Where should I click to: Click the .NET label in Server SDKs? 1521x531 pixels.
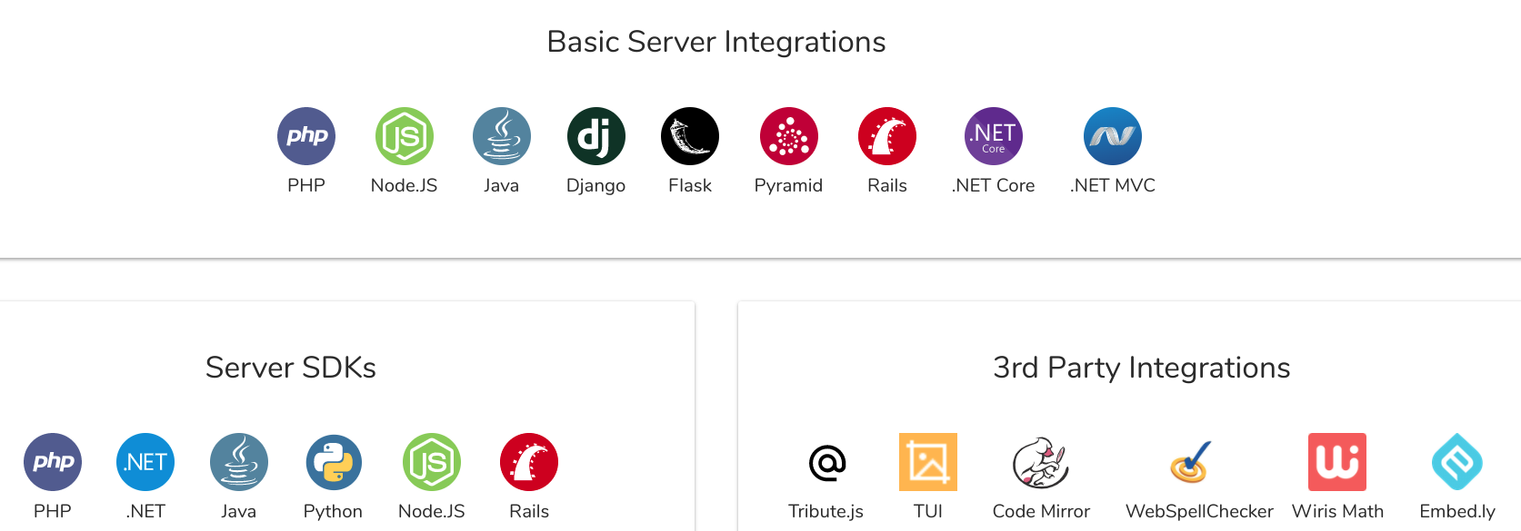click(x=145, y=511)
